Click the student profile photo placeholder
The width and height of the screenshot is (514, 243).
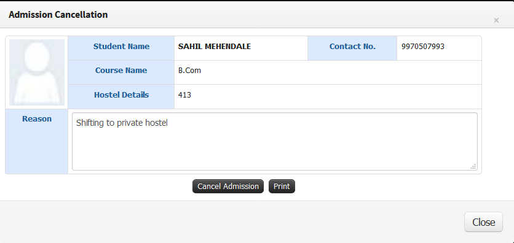37,72
